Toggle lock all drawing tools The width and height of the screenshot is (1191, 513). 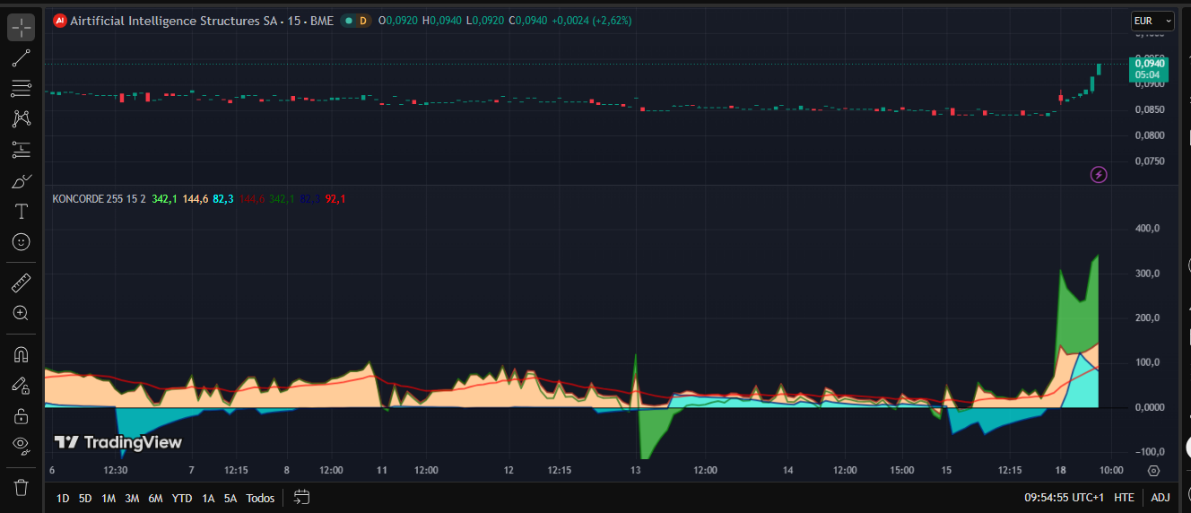coord(22,415)
